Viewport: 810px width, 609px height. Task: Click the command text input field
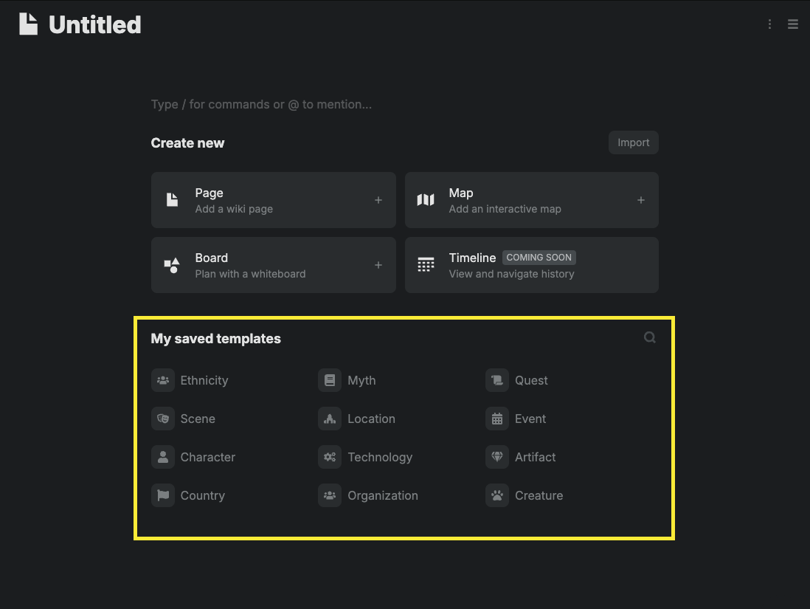tap(332, 104)
